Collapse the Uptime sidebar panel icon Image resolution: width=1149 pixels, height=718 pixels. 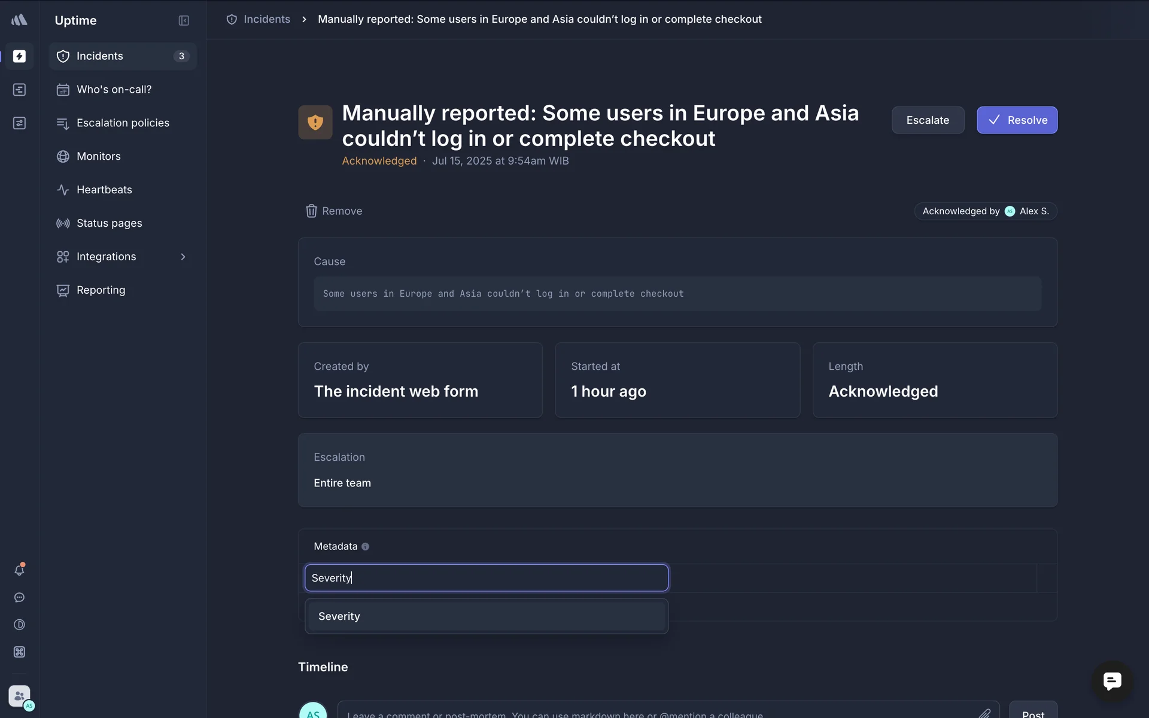184,20
